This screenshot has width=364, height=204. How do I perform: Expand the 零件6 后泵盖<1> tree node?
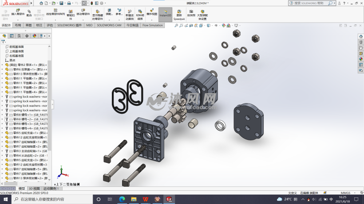[2, 69]
